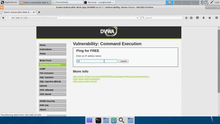Open Home in DVWA sidebar

pyautogui.click(x=53, y=45)
